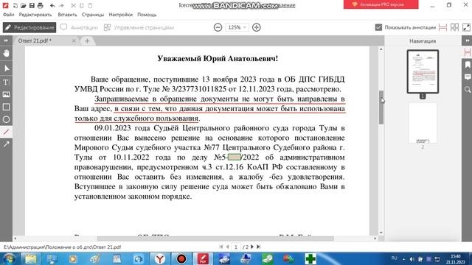Go to the first page
The width and height of the screenshot is (472, 265).
point(221,247)
